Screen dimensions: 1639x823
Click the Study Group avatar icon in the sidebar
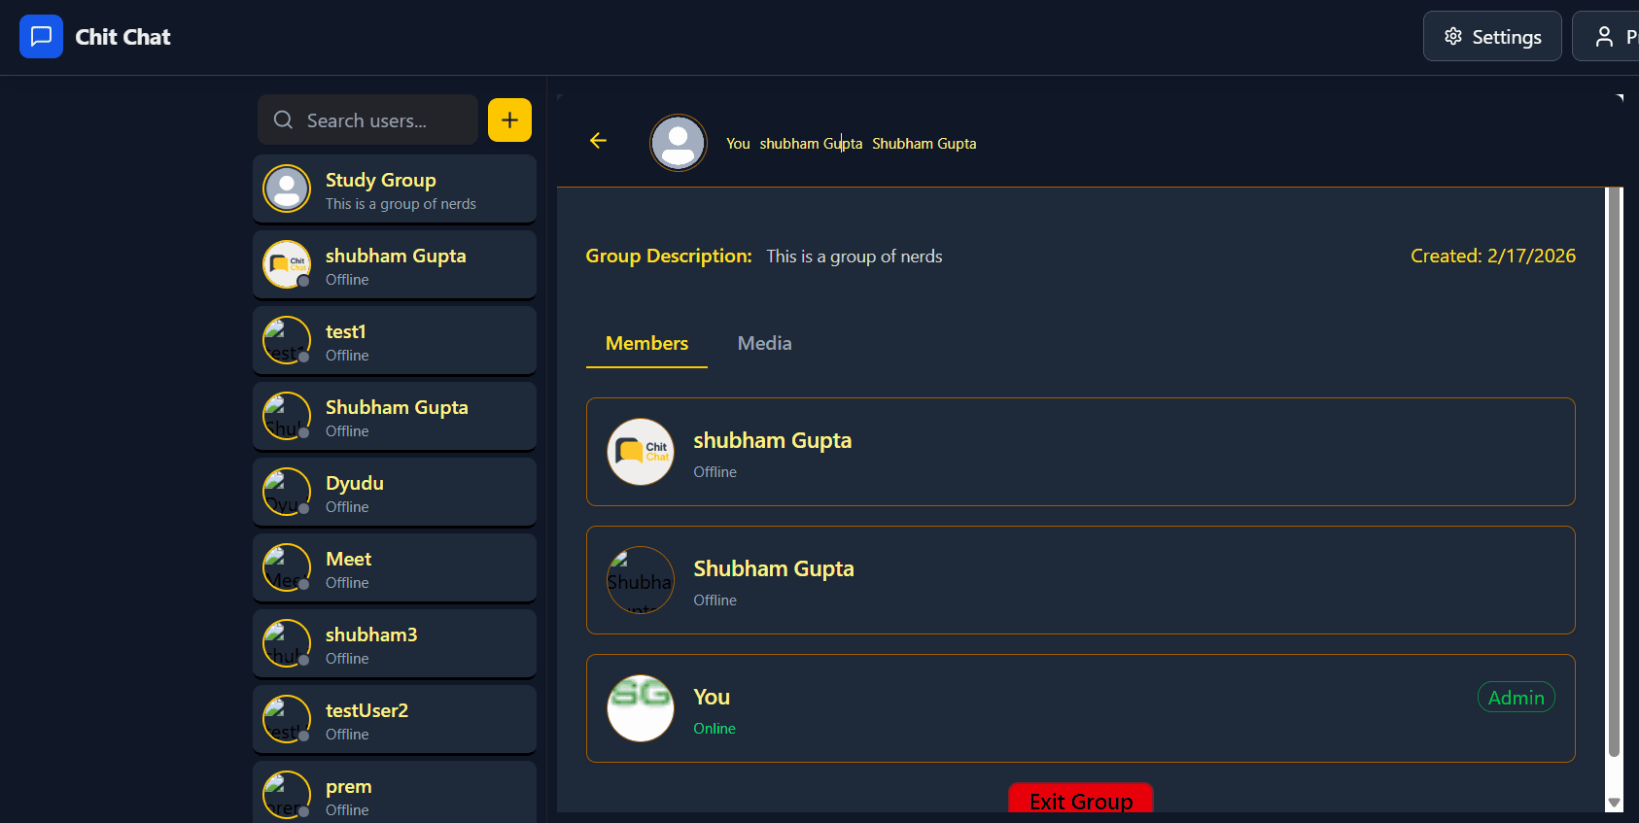[x=287, y=189]
